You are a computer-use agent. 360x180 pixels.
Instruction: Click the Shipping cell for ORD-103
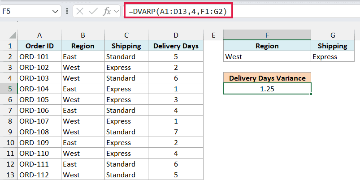(126, 78)
